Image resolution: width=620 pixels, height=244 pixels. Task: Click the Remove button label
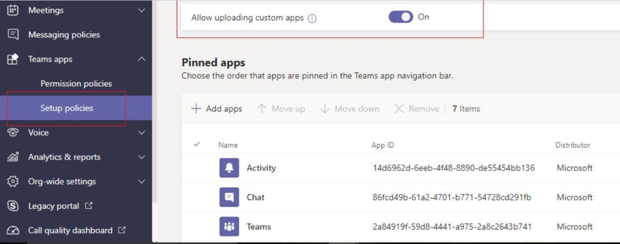point(423,109)
